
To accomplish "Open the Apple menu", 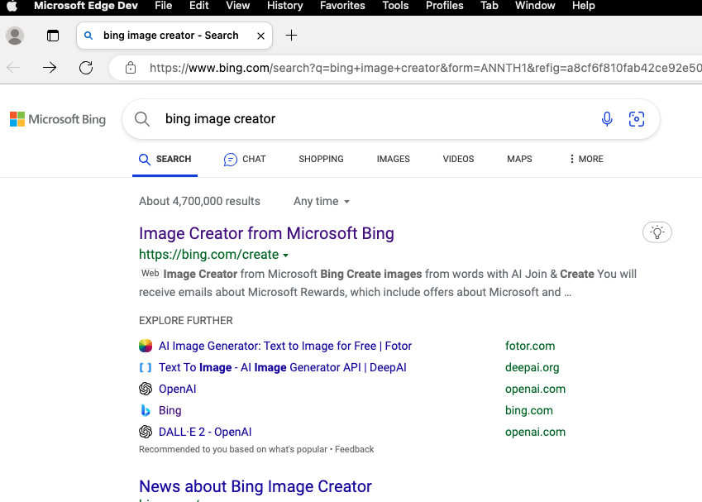I will pyautogui.click(x=12, y=6).
